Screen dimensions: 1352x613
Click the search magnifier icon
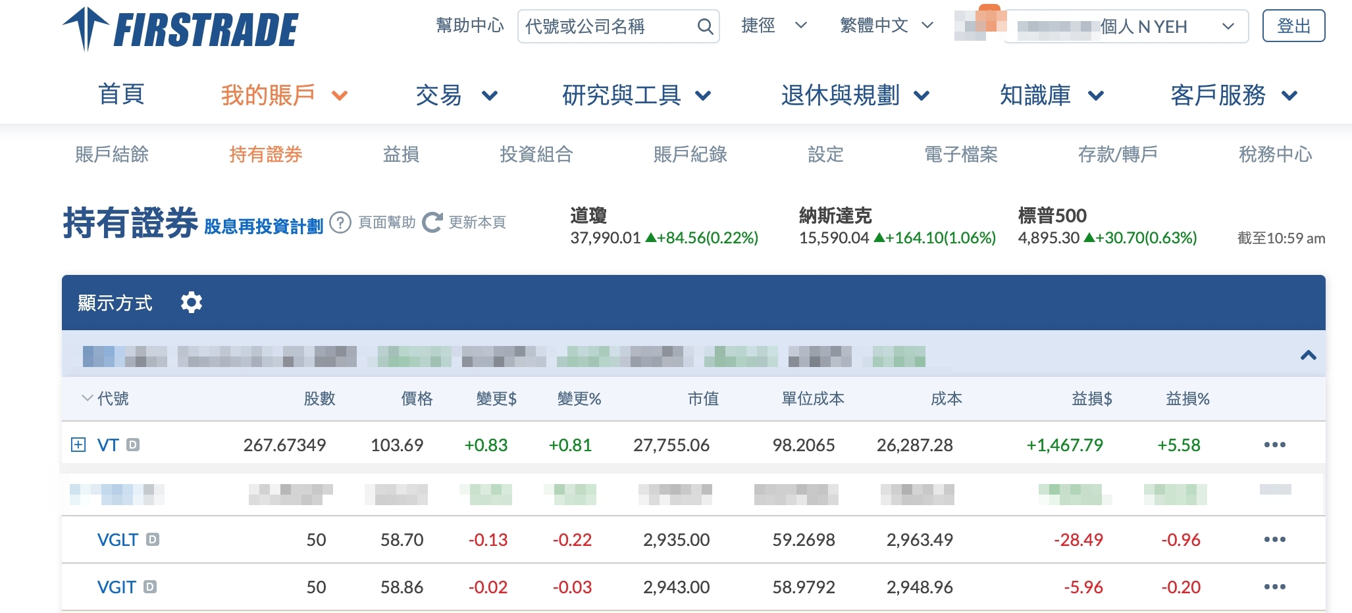[705, 26]
